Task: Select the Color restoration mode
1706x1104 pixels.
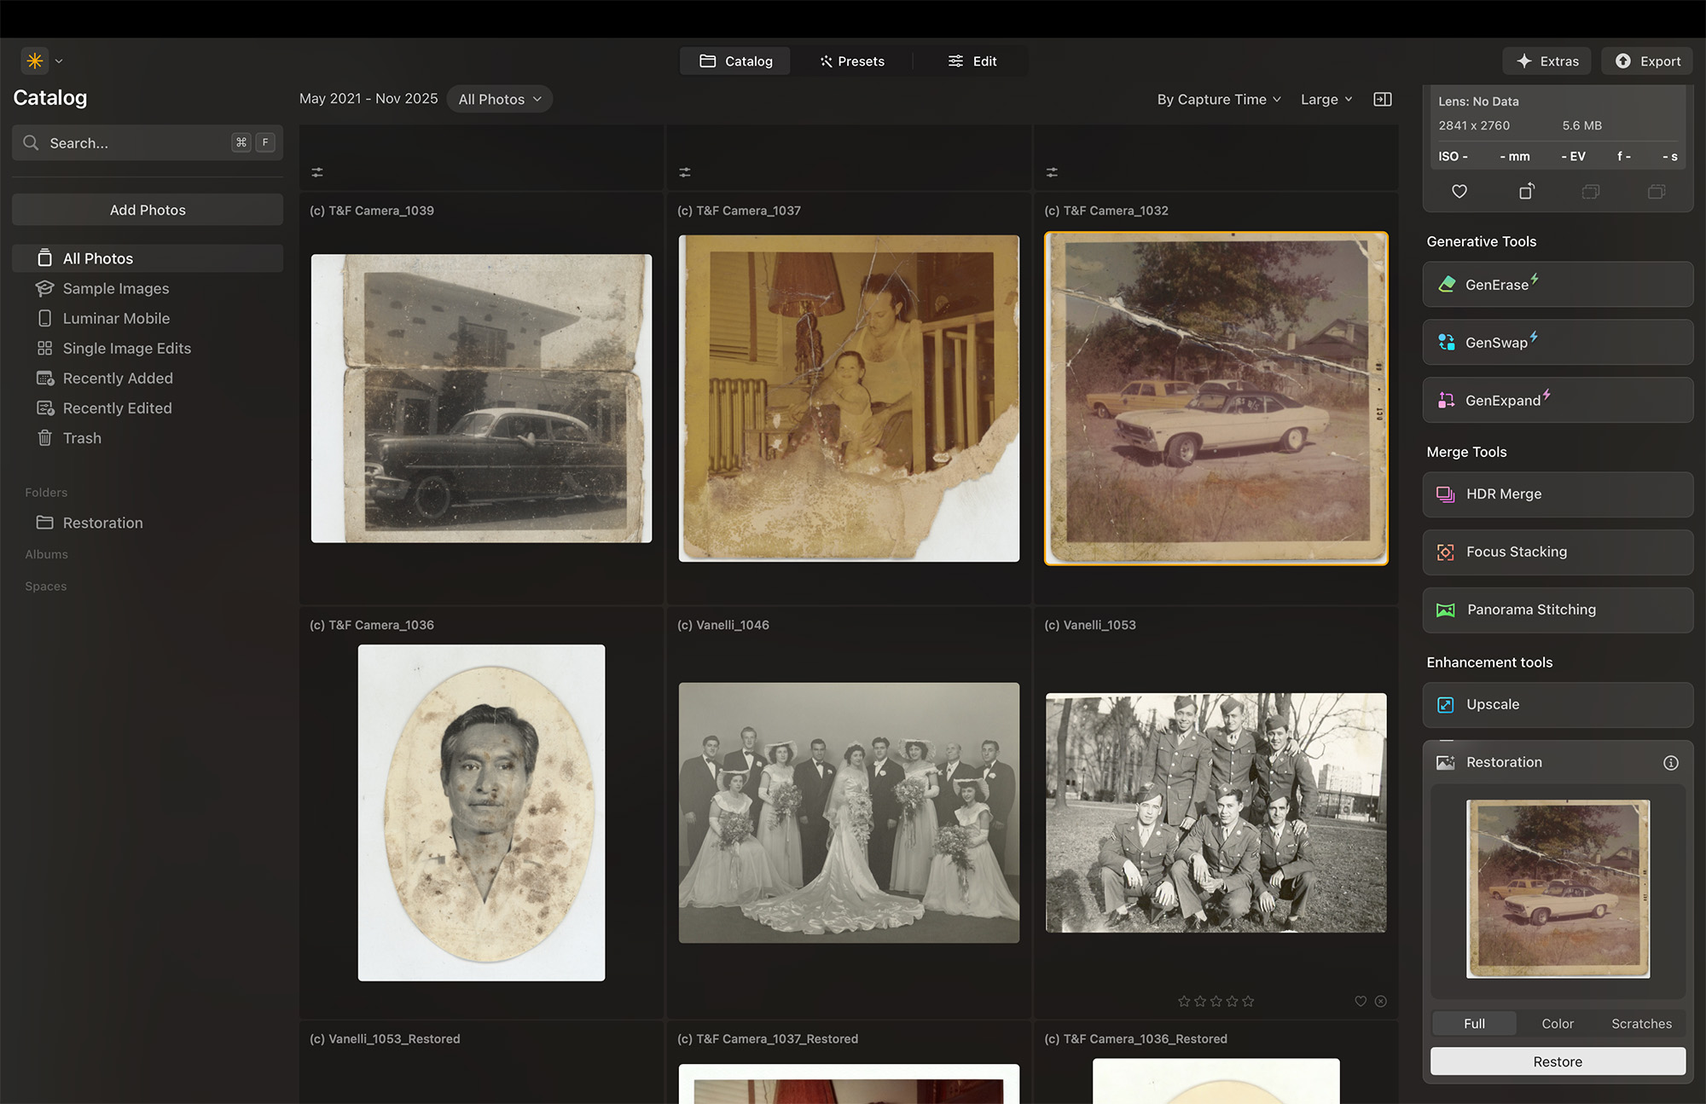Action: pos(1557,1024)
